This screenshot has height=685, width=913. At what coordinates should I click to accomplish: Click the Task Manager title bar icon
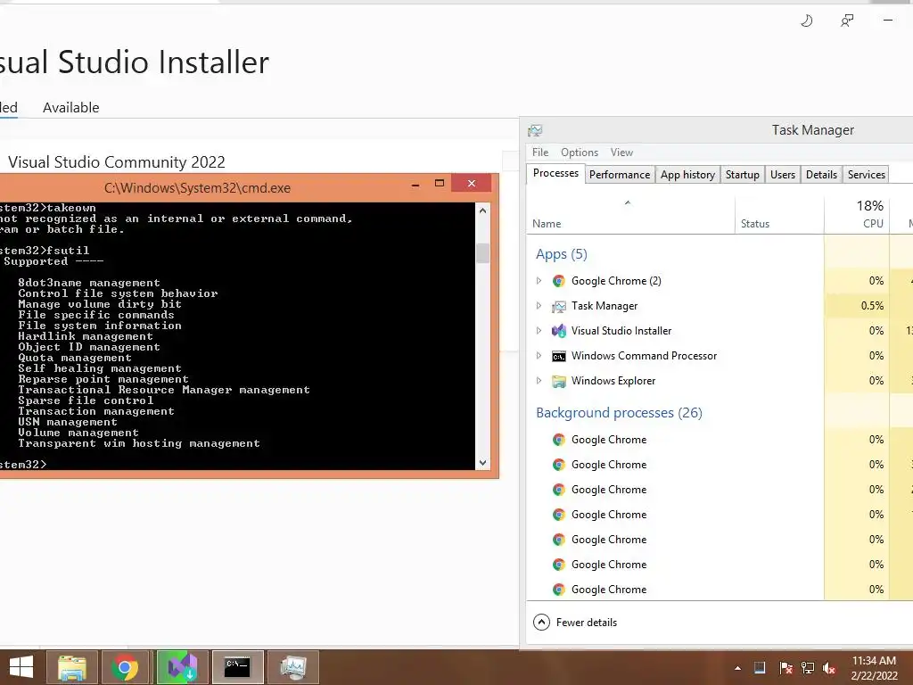[x=535, y=130]
